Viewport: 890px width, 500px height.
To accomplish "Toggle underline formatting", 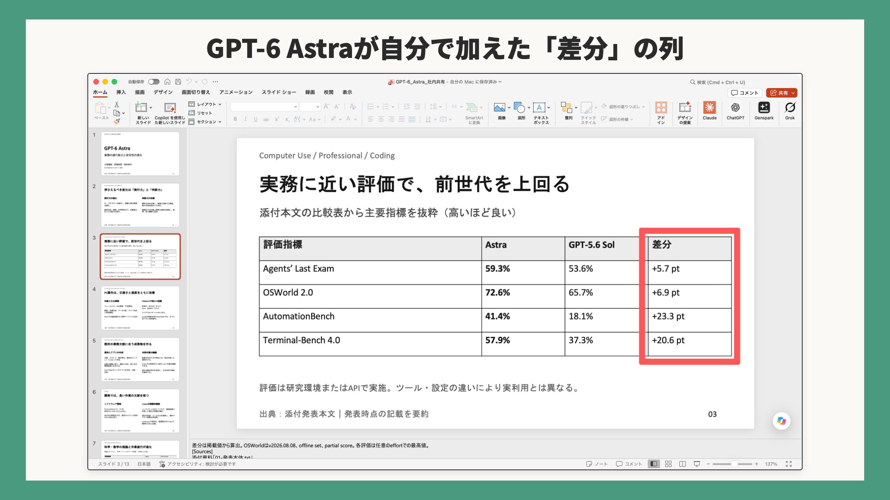I will (x=255, y=119).
